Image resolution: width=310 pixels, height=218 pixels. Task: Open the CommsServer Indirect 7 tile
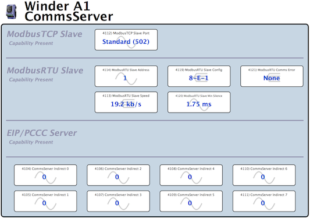(264, 201)
